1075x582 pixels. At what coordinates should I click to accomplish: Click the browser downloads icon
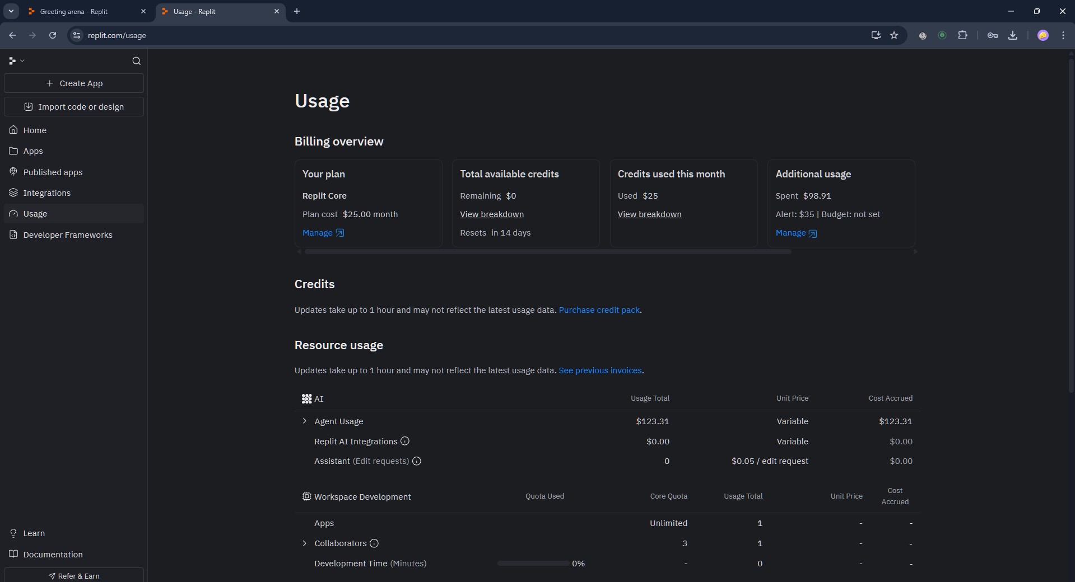(x=1013, y=35)
